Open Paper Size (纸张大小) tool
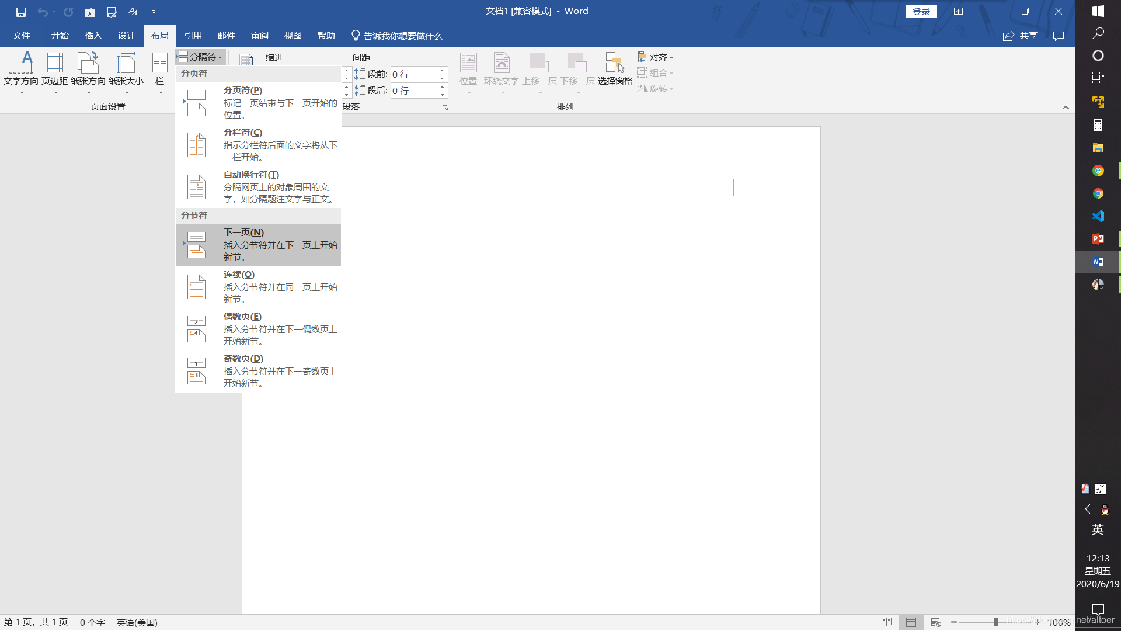Screen dimensions: 1121x631 click(x=126, y=73)
